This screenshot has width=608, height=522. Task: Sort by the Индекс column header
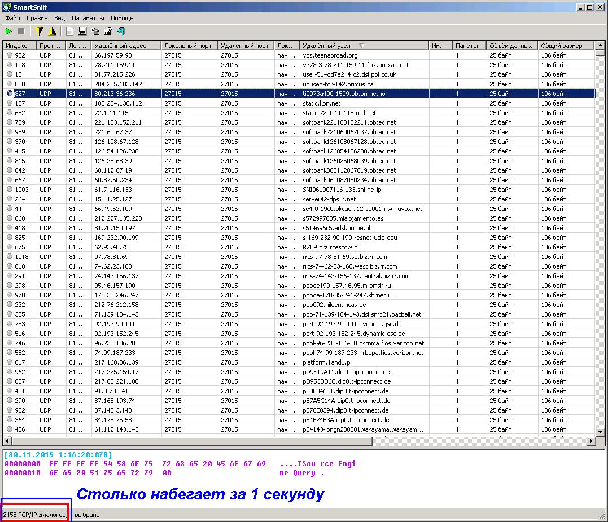pyautogui.click(x=19, y=46)
